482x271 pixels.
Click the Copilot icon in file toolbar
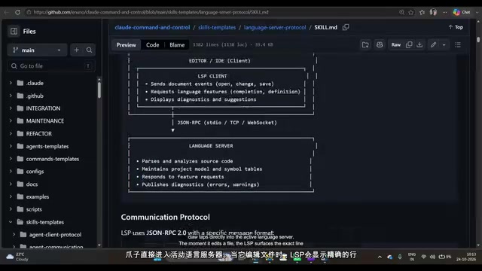(x=380, y=45)
